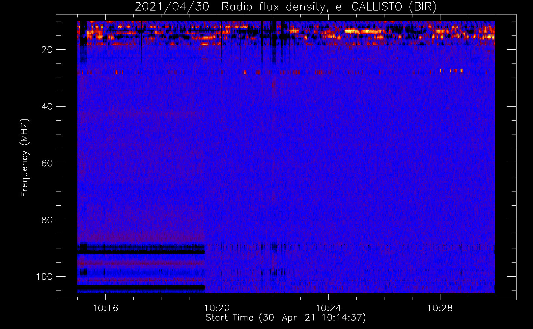
Task: Click the 10:24 time tick label
Action: (328, 308)
